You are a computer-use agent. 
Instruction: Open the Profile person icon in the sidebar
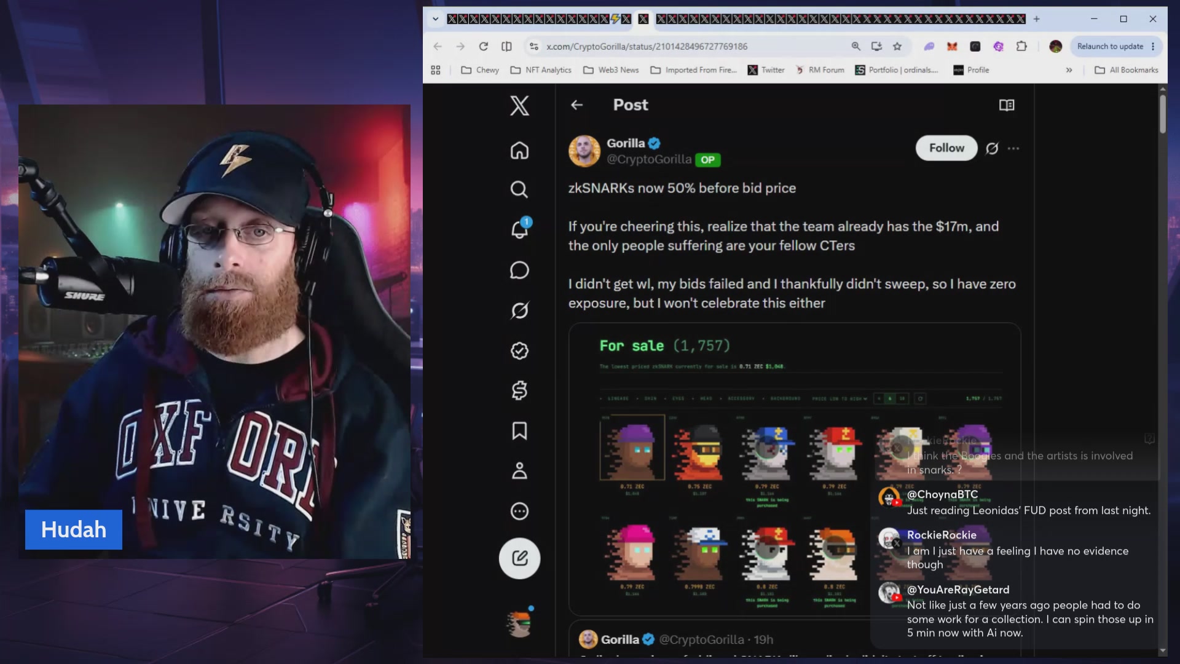click(x=519, y=471)
